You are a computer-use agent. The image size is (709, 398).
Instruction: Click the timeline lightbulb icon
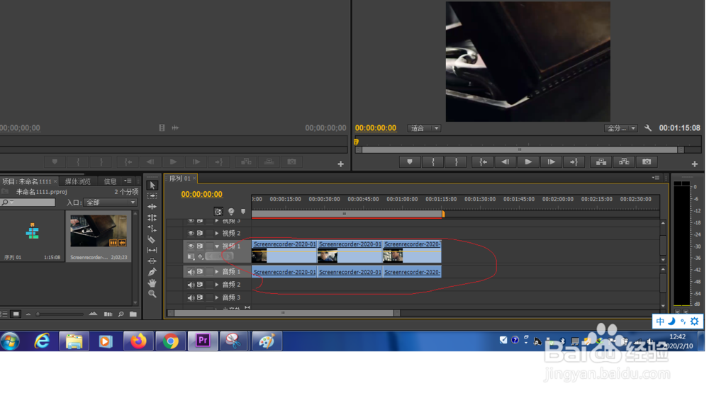[x=231, y=212]
